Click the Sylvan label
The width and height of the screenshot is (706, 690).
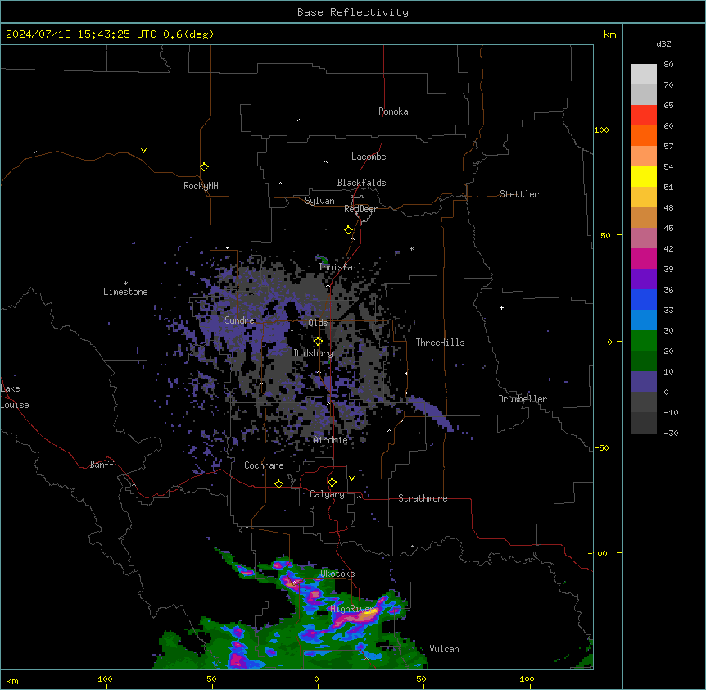tap(319, 201)
